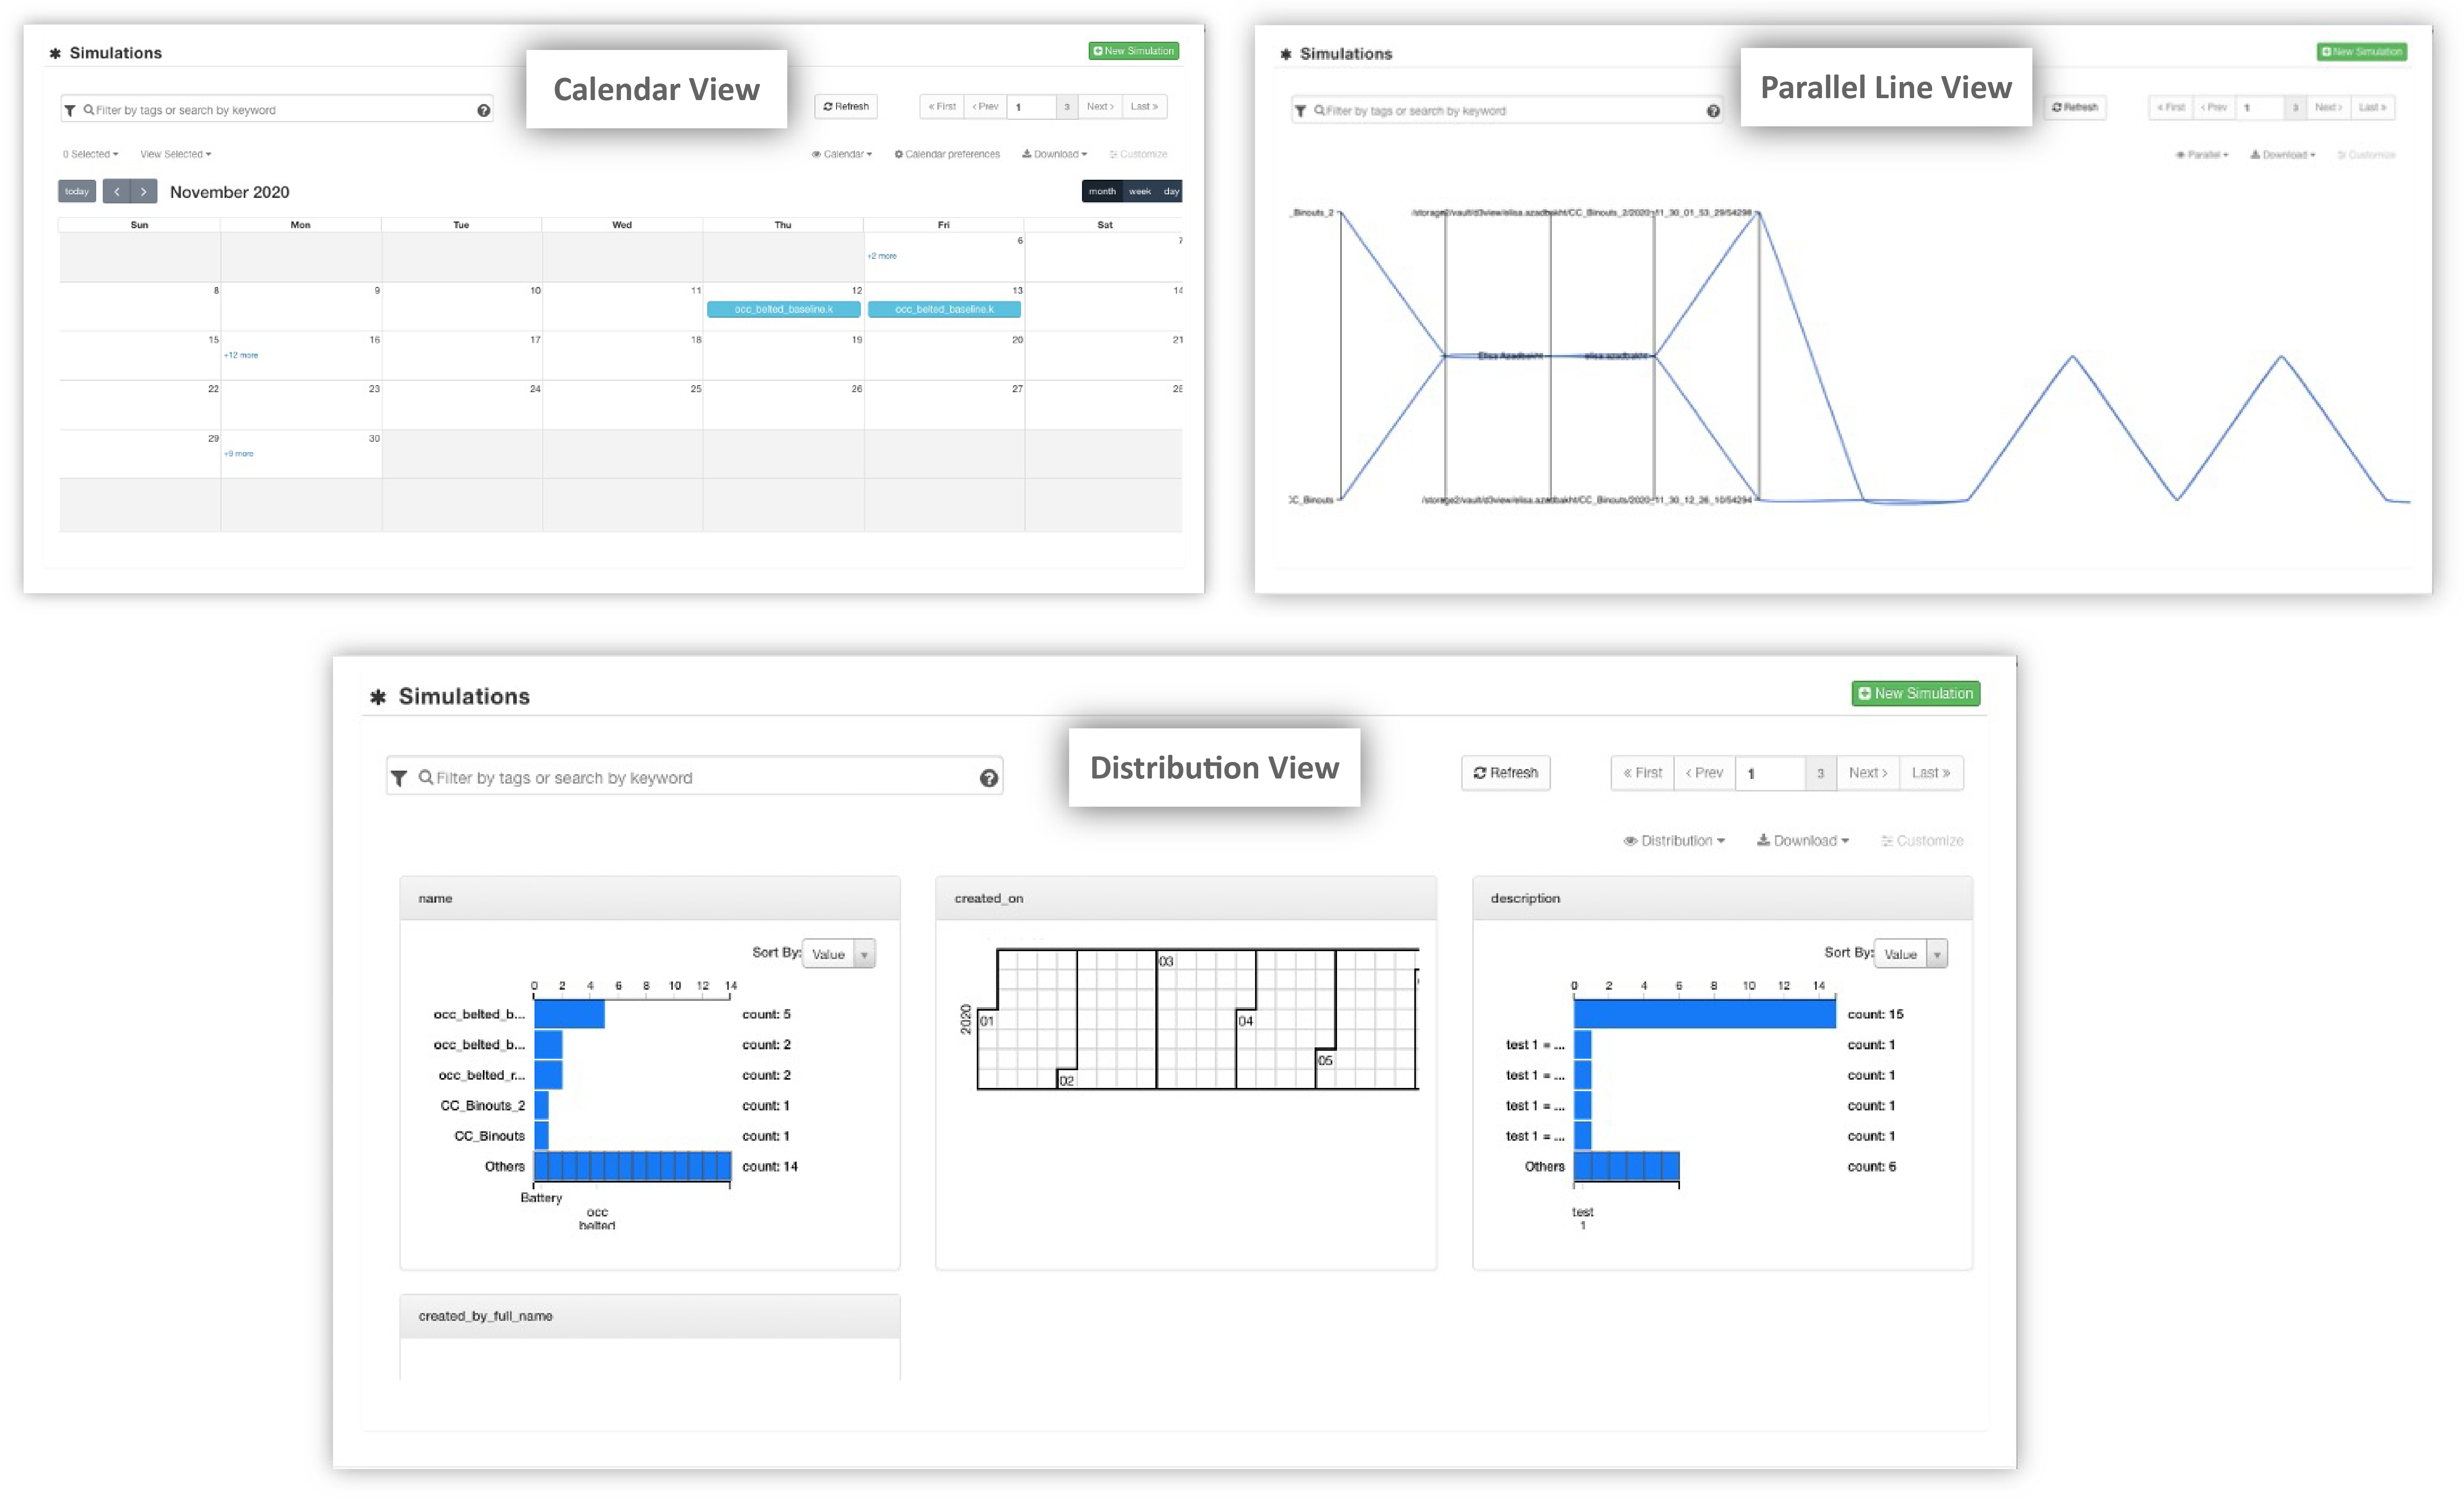Click New Simulation in Parallel Line View
2464x1503 pixels.
2361,52
